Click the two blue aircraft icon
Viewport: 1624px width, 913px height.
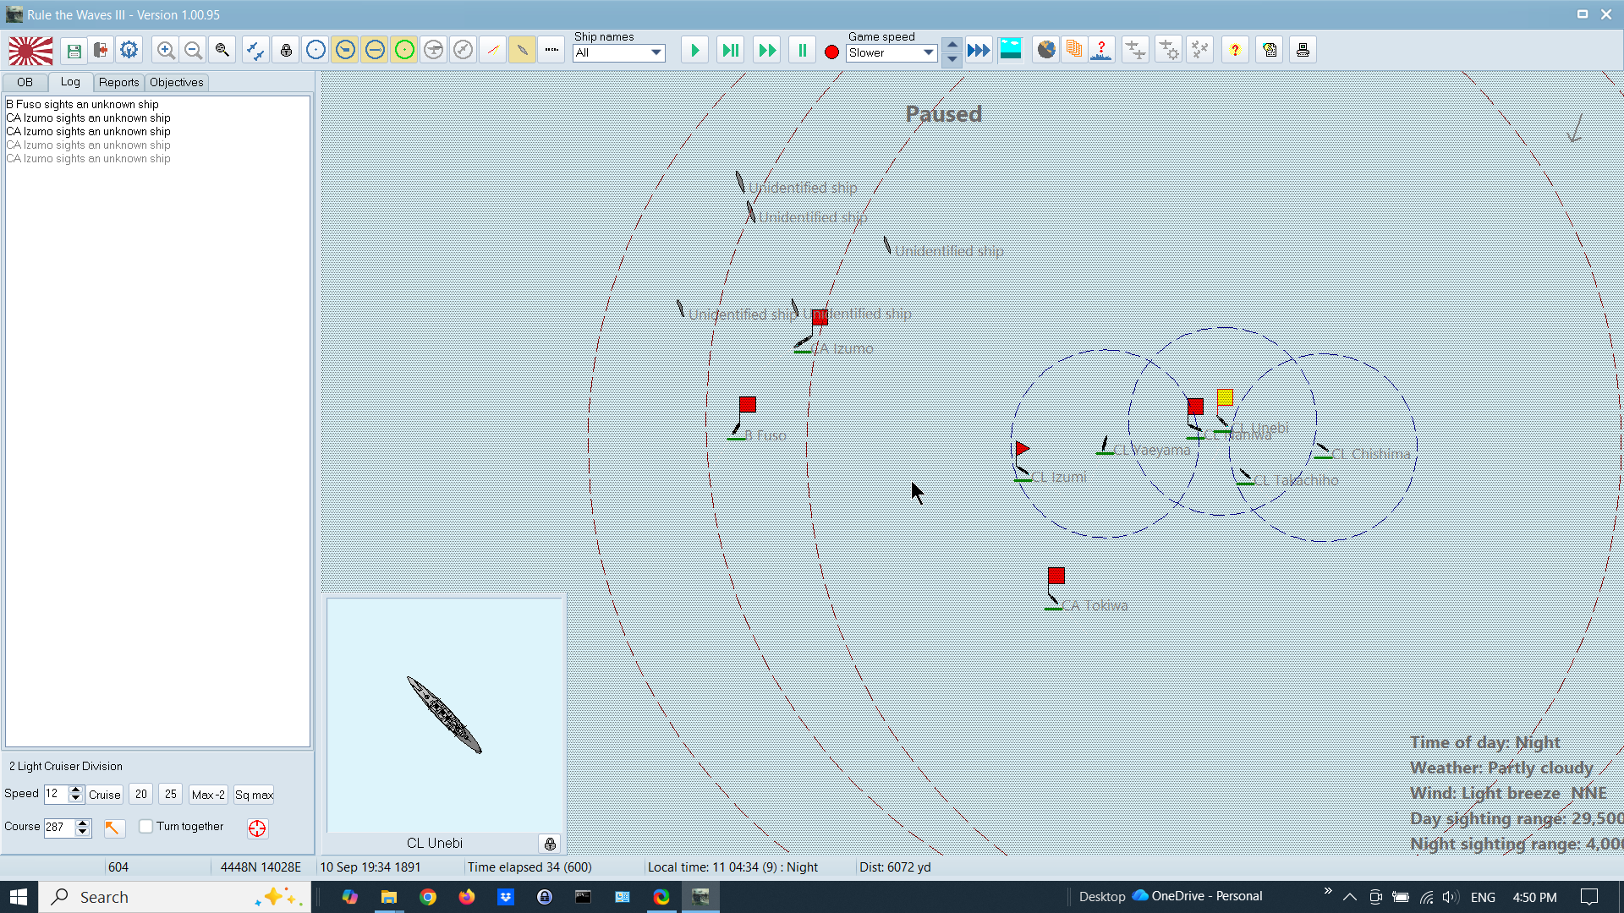(255, 51)
